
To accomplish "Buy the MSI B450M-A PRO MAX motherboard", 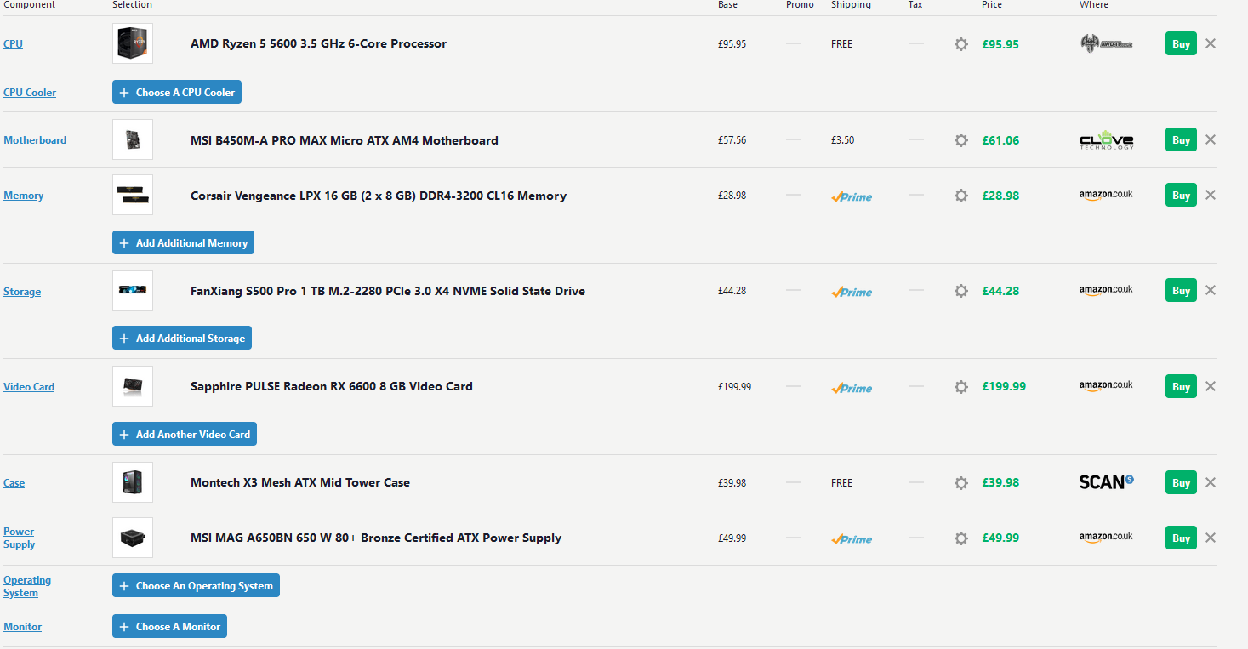I will point(1181,139).
